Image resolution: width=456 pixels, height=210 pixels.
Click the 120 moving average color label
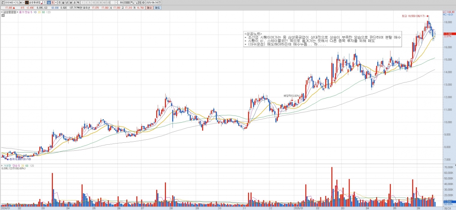[48, 12]
